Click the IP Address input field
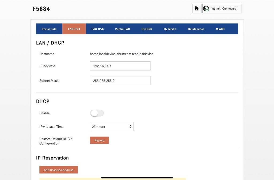Screen dimensions: 274x180 coord(120,66)
